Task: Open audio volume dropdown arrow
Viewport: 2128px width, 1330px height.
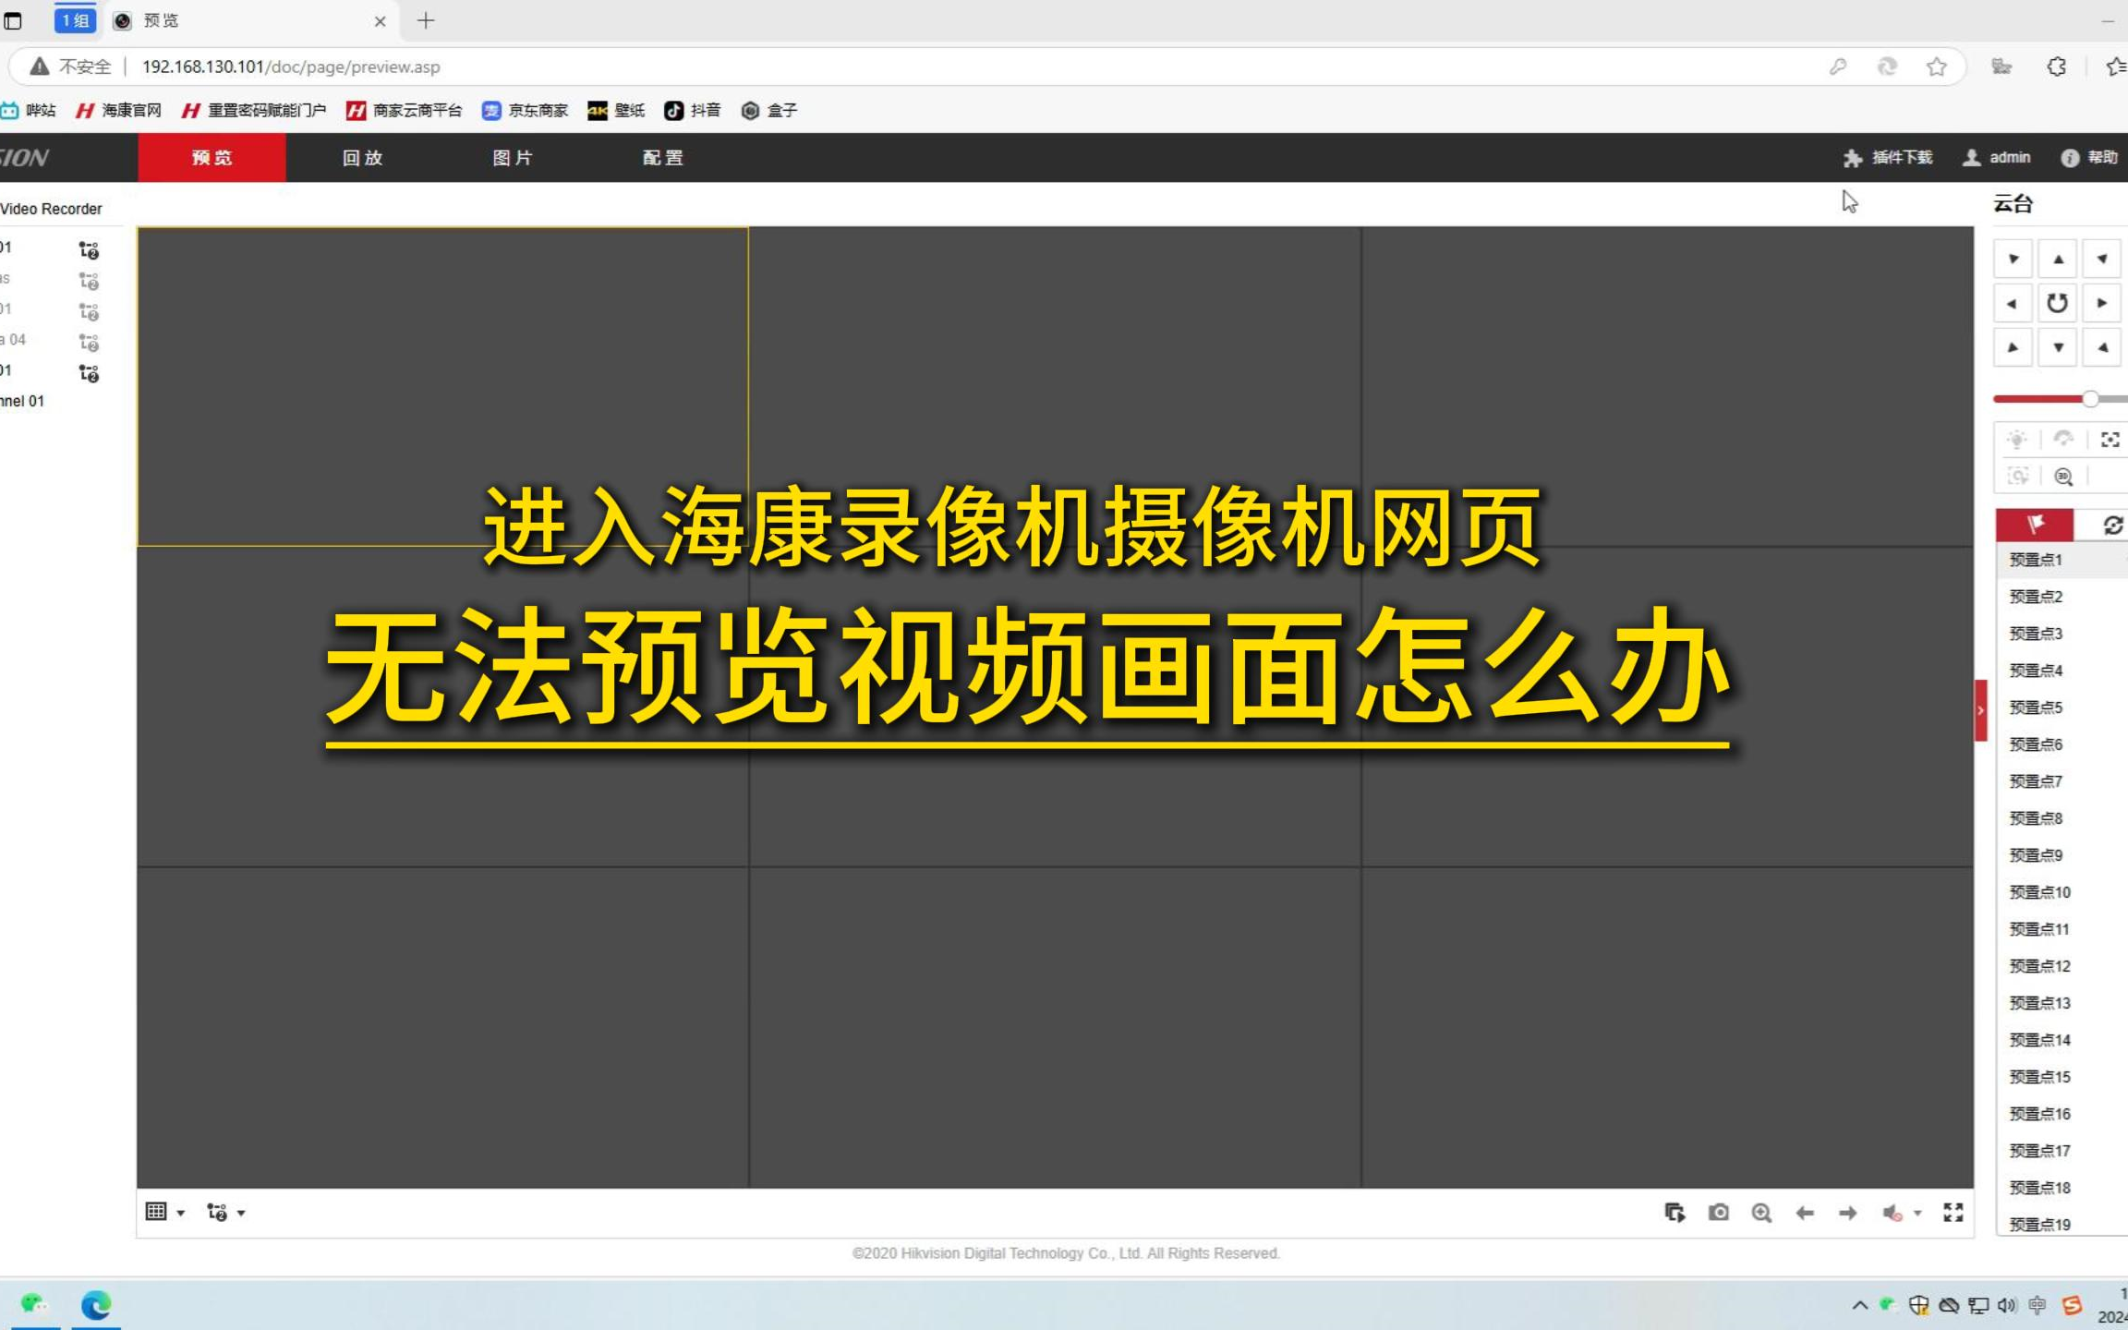Action: coord(1917,1214)
